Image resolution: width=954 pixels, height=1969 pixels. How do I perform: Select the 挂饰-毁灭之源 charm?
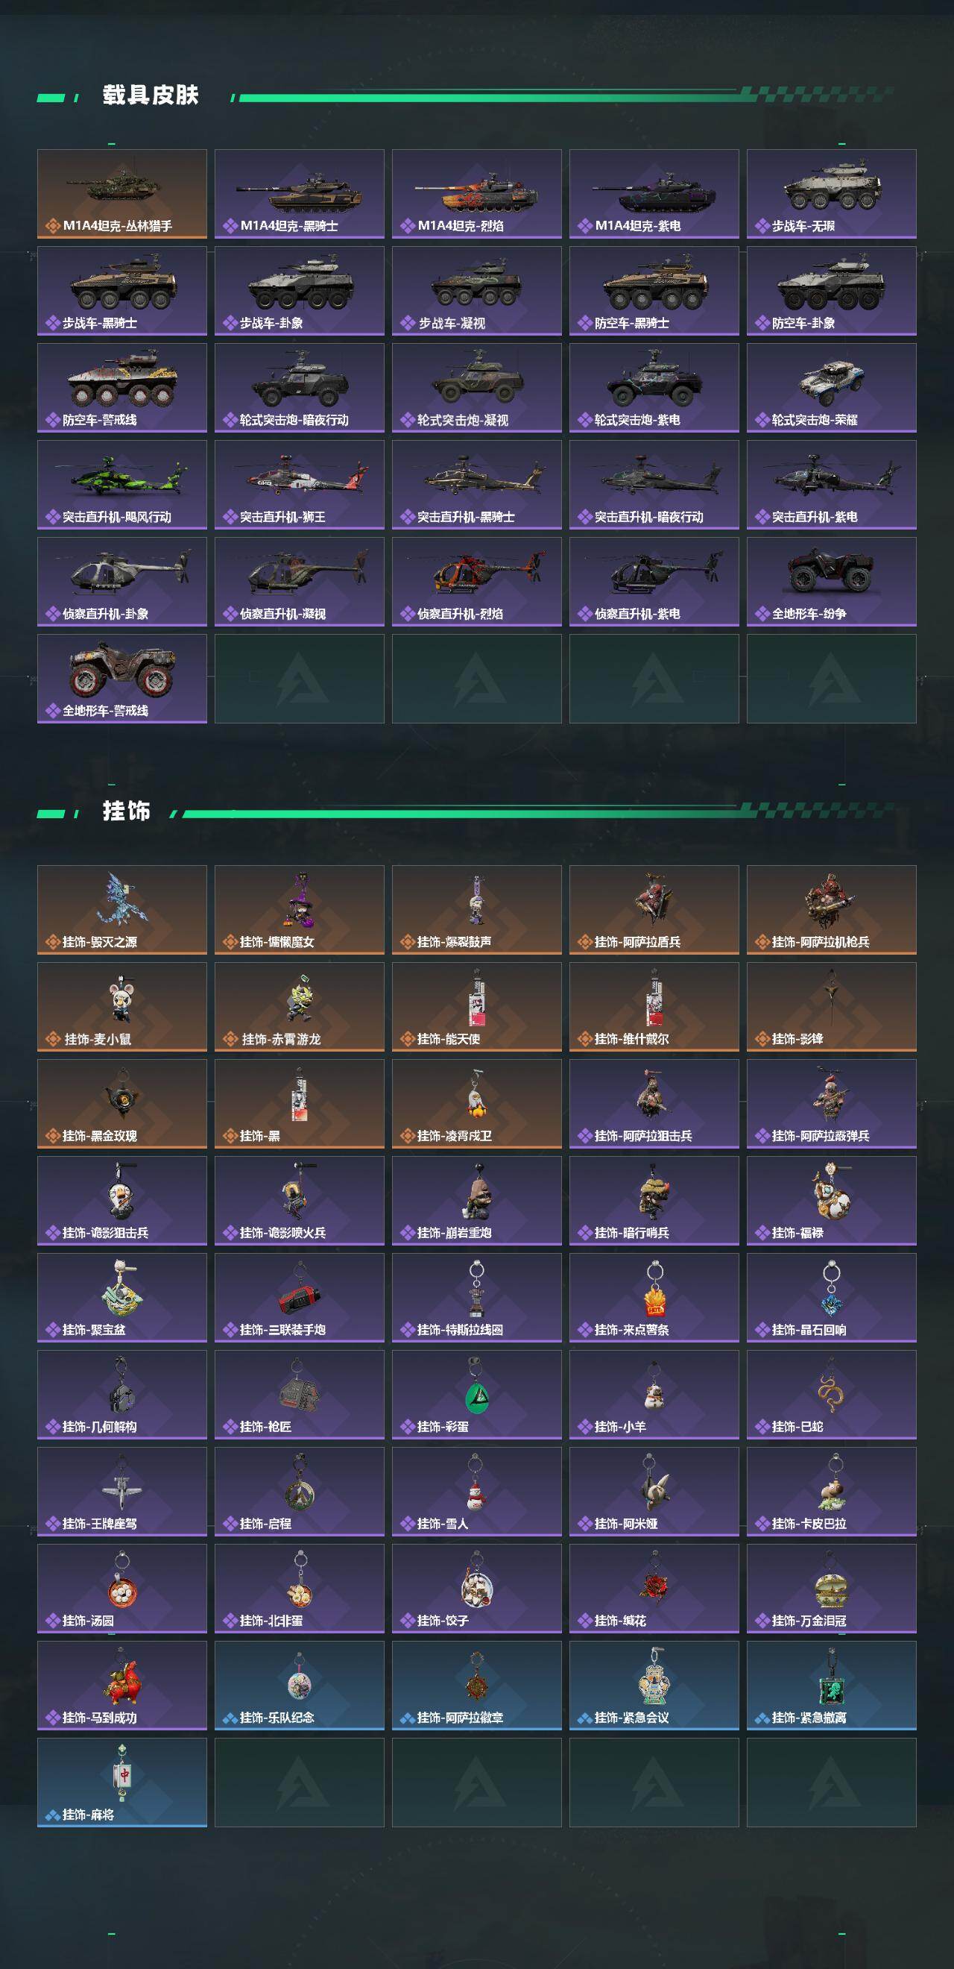(x=122, y=910)
